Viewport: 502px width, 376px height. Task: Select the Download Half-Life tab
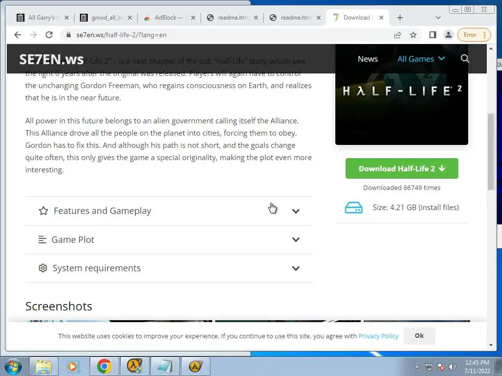(352, 18)
